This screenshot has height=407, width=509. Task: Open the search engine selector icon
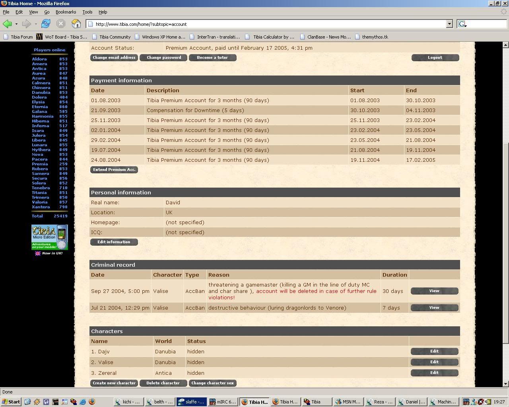pyautogui.click(x=462, y=24)
